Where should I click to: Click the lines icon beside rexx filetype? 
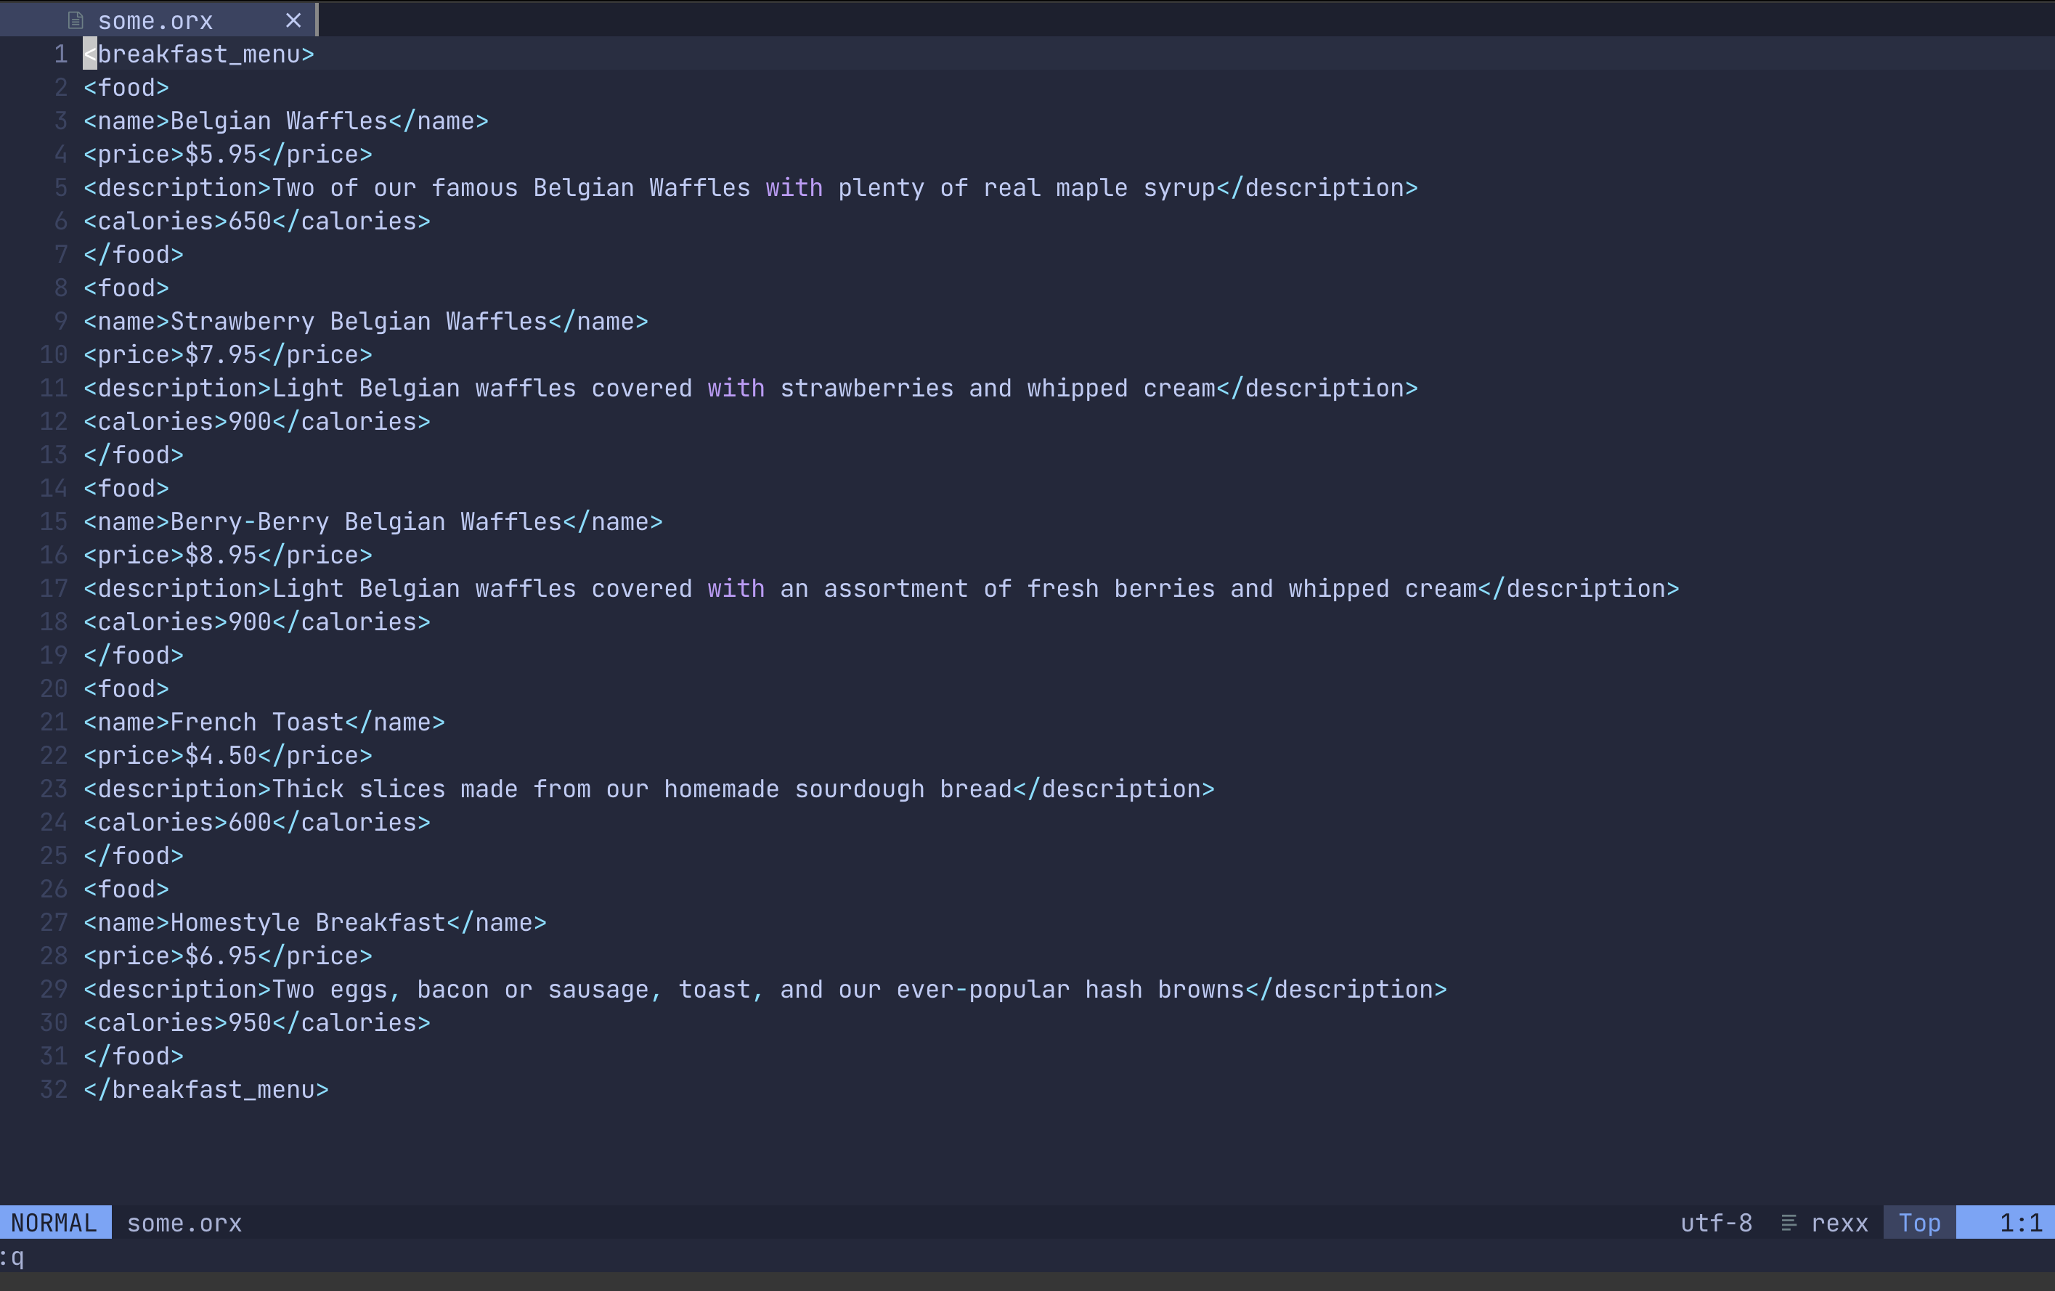[x=1789, y=1223]
